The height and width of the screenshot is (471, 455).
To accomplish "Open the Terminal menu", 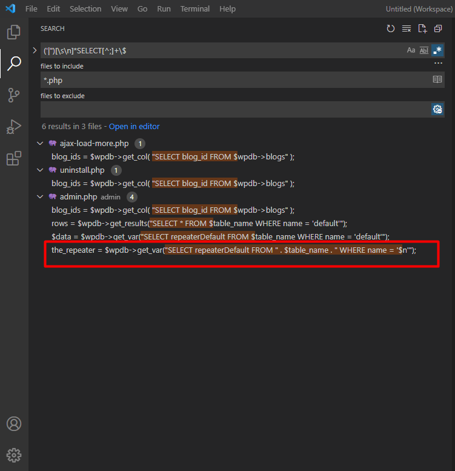I will 195,9.
